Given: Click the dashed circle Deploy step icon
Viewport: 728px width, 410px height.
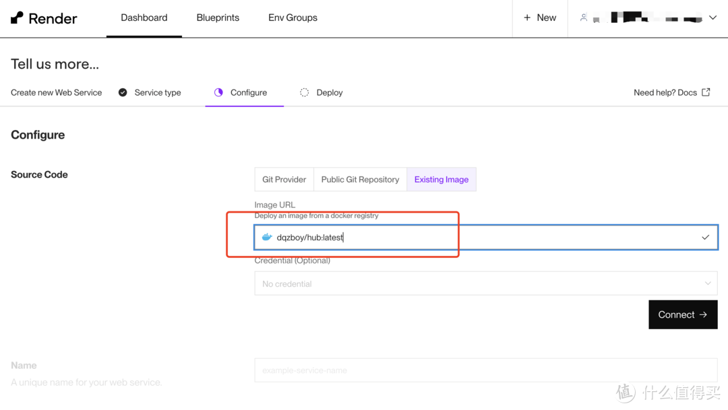Looking at the screenshot, I should tap(305, 93).
